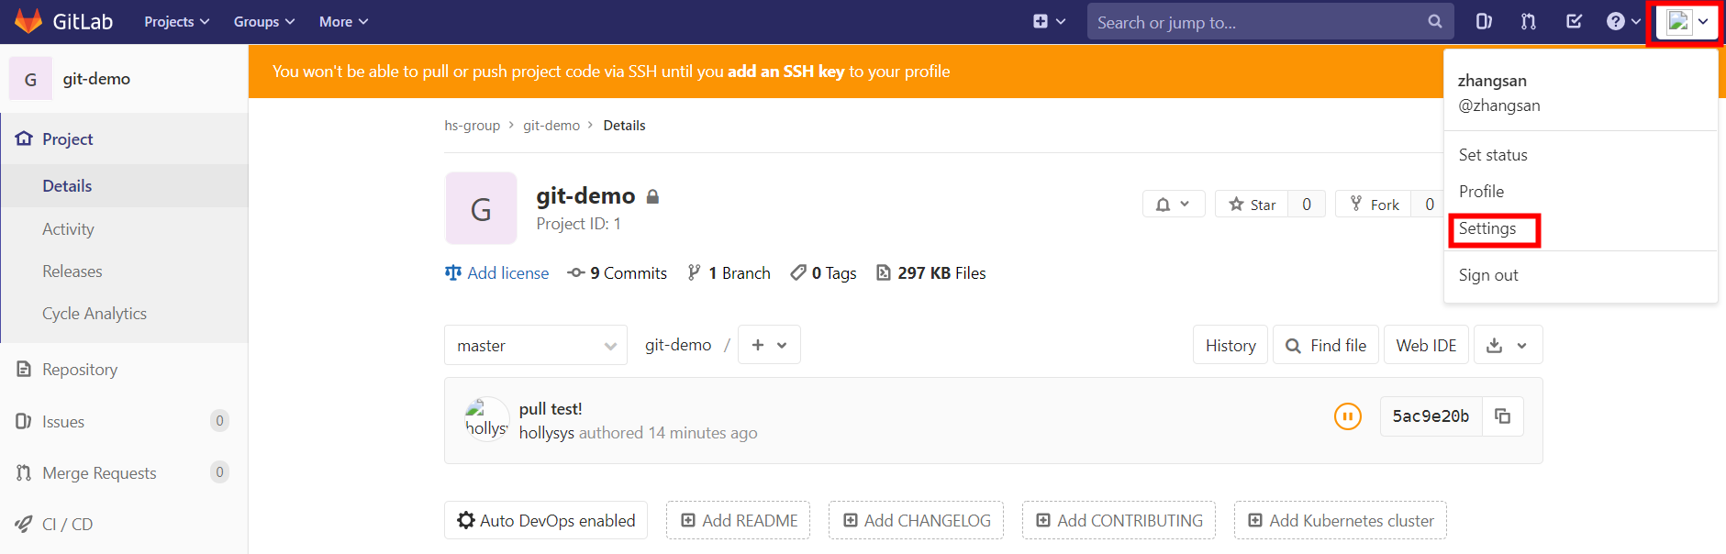This screenshot has height=554, width=1726.
Task: Click the Web IDE button
Action: pos(1426,345)
